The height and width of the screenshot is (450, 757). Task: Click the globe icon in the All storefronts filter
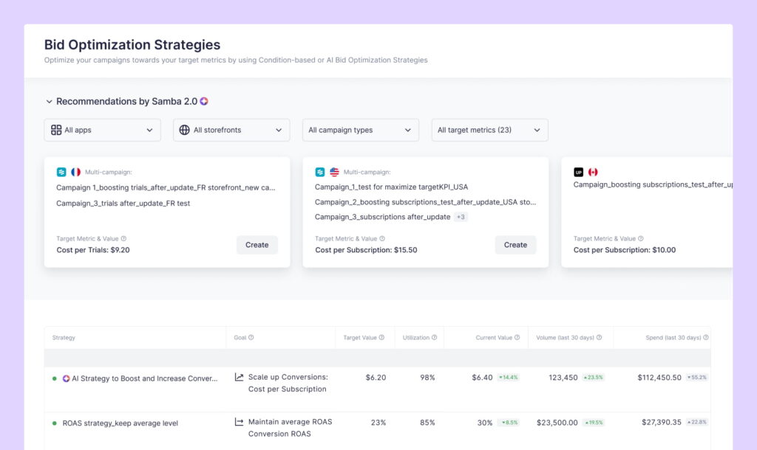pyautogui.click(x=184, y=129)
